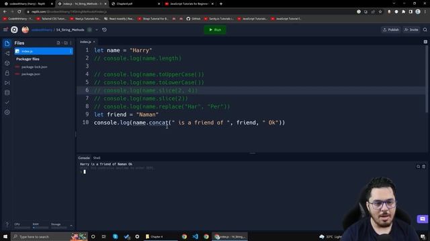This screenshot has width=430, height=241.
Task: Switch to the Chapter4.pdf browser tab
Action: (136, 4)
